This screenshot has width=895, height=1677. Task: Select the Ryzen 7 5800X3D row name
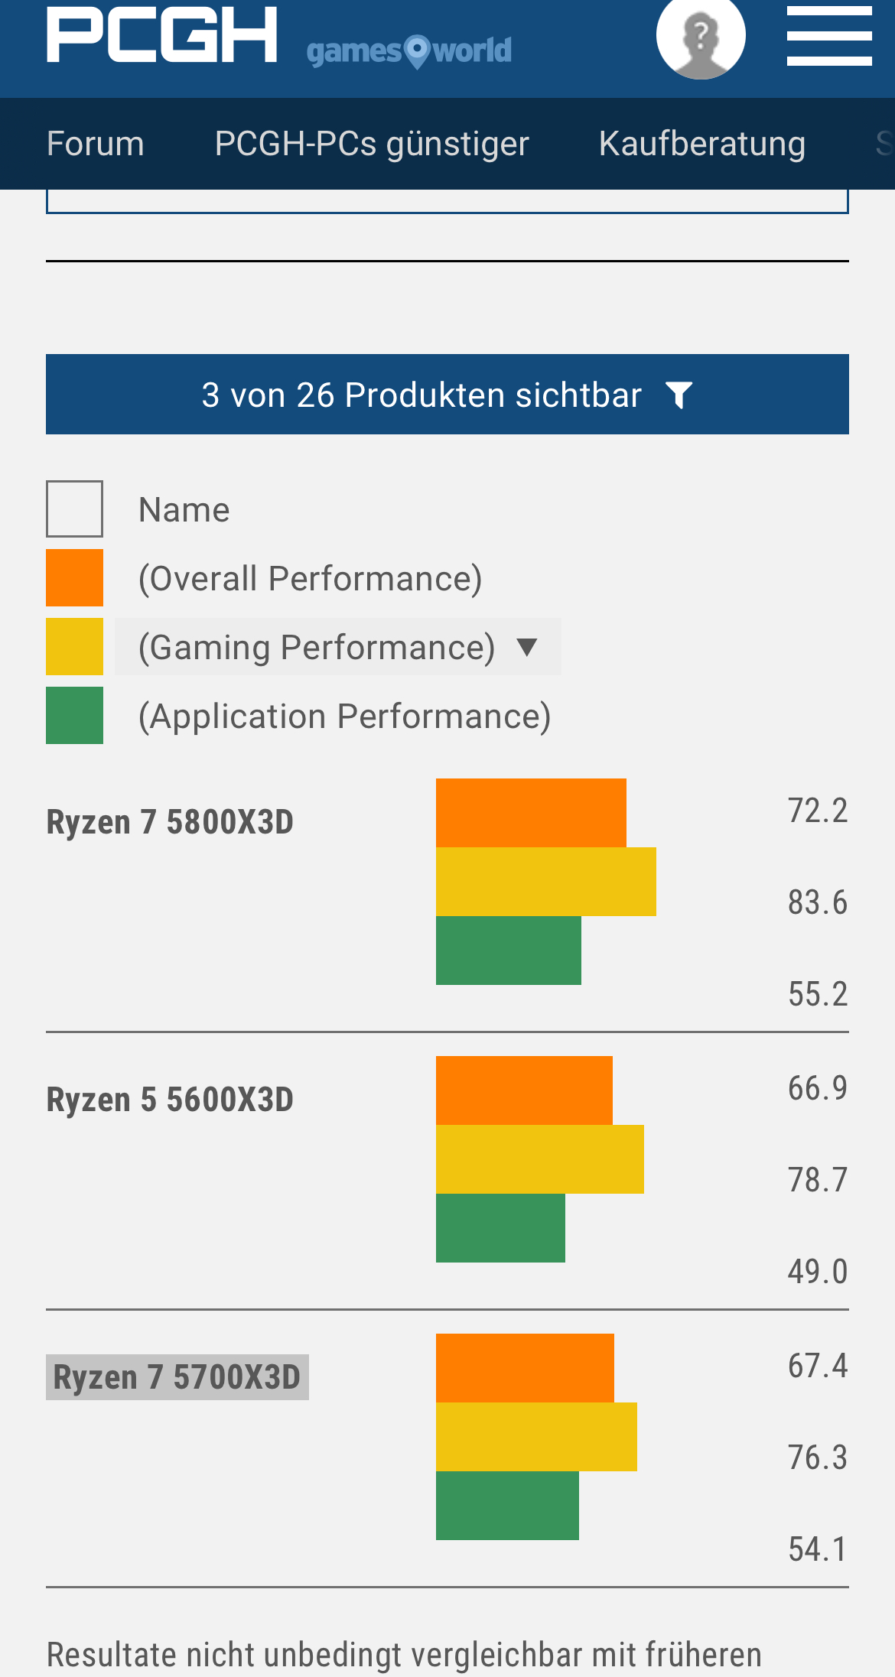[170, 823]
